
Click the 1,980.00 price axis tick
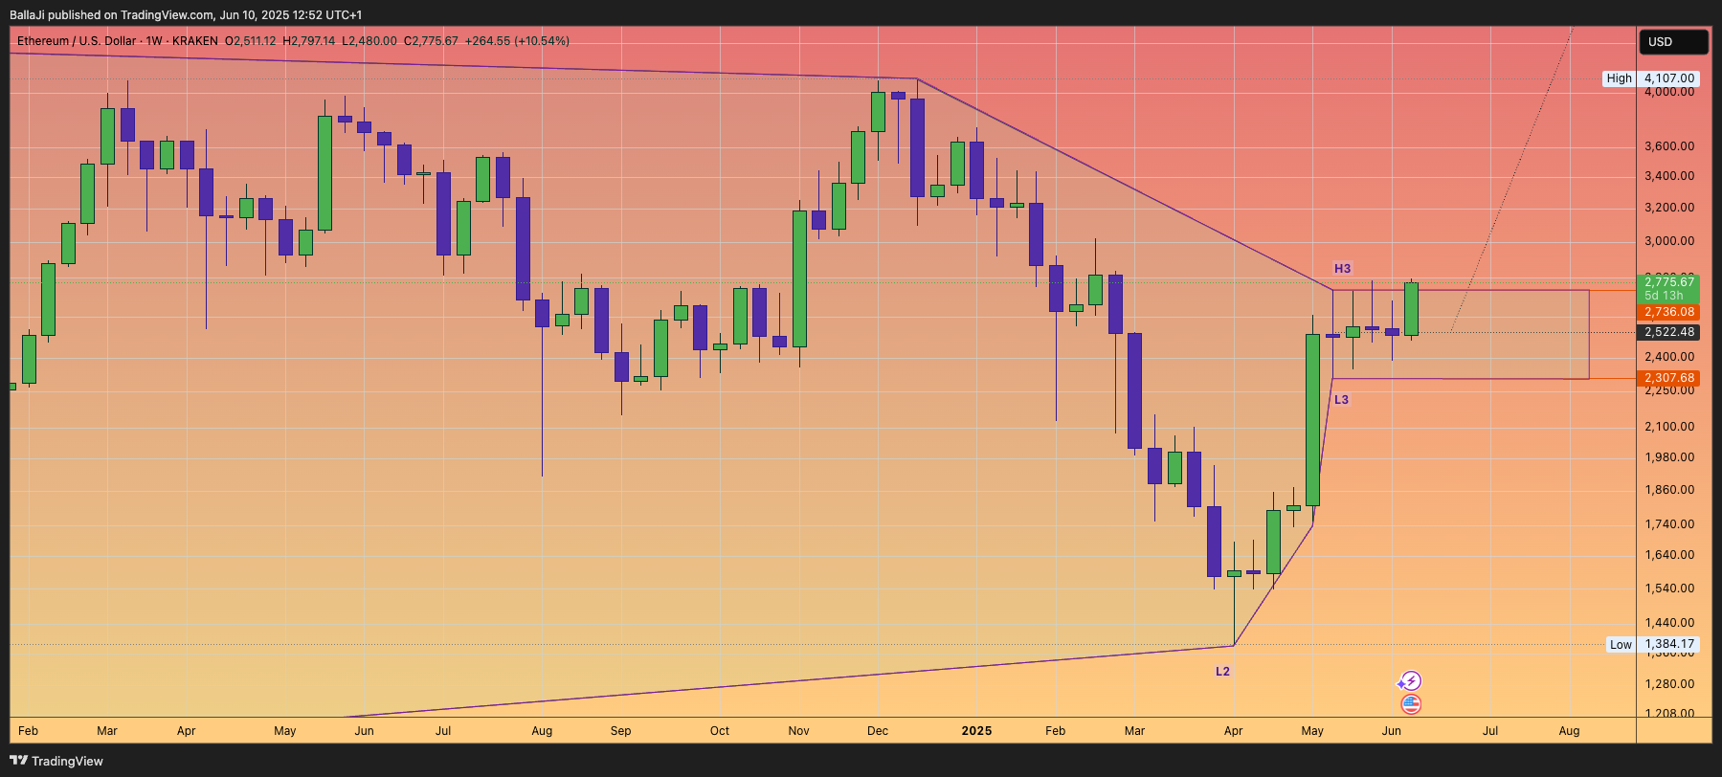tap(1669, 457)
